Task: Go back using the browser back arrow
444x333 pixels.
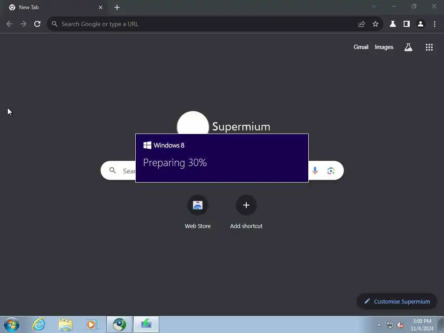Action: pyautogui.click(x=10, y=24)
